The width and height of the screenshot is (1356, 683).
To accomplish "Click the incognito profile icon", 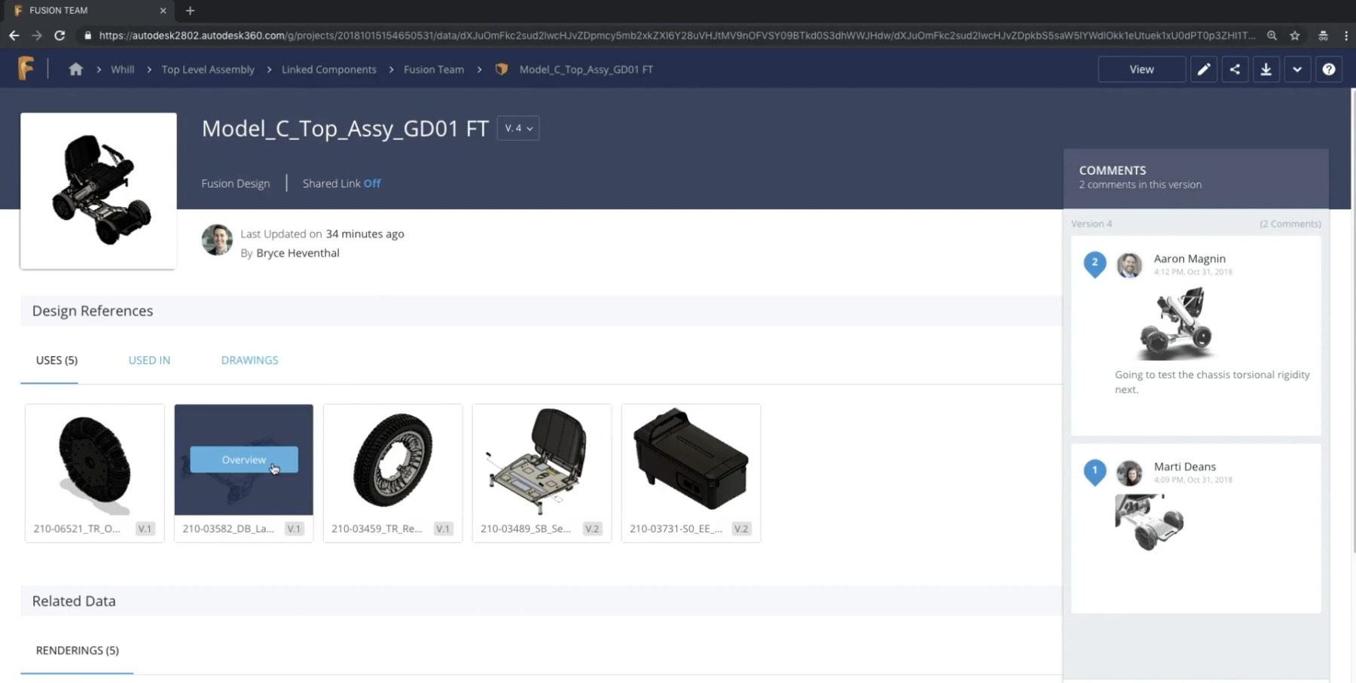I will coord(1323,35).
